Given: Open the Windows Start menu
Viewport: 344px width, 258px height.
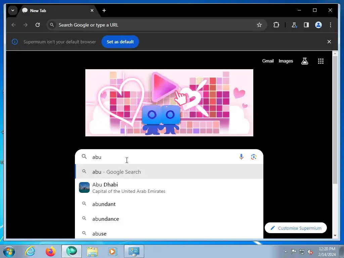Looking at the screenshot, I should click(x=9, y=251).
